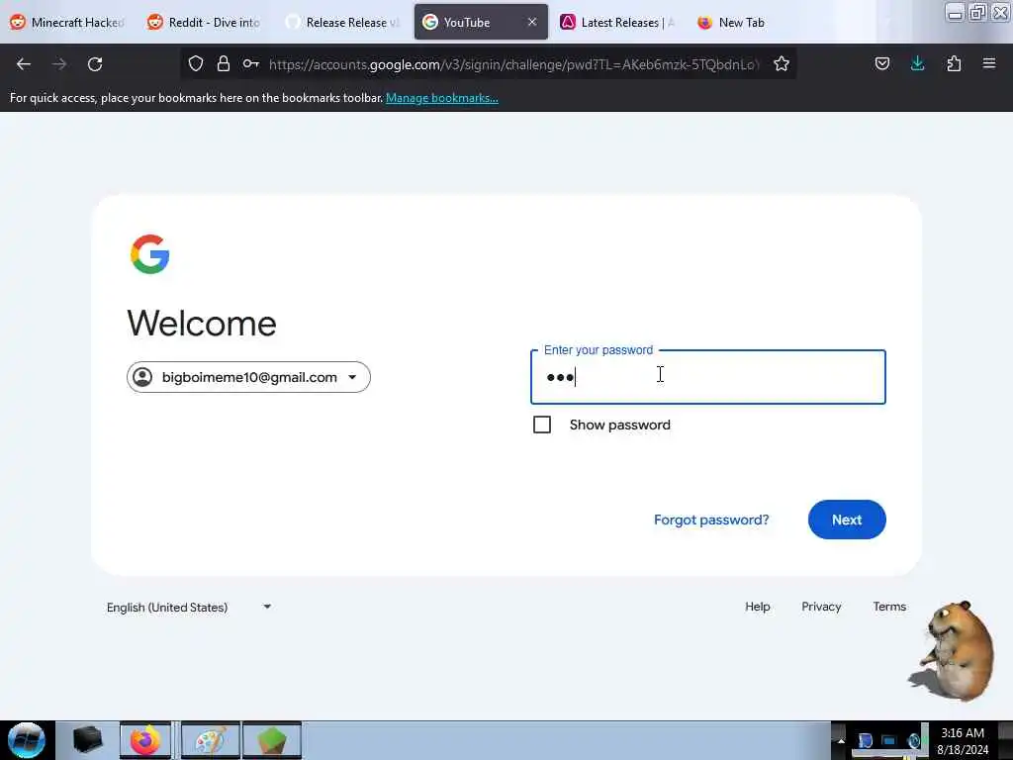The height and width of the screenshot is (760, 1013).
Task: Open the Terms link
Action: coord(889,607)
